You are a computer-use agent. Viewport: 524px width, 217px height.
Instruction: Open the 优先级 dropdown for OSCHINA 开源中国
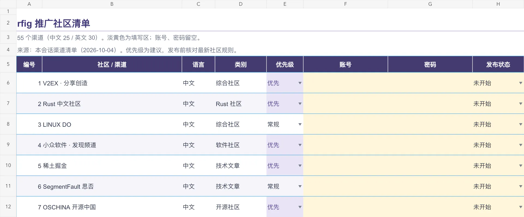coord(300,207)
